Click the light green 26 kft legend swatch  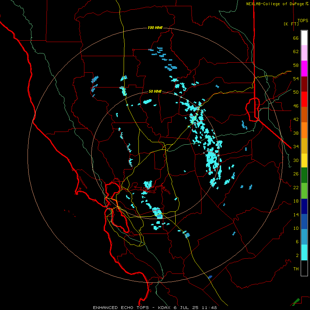[304, 191]
